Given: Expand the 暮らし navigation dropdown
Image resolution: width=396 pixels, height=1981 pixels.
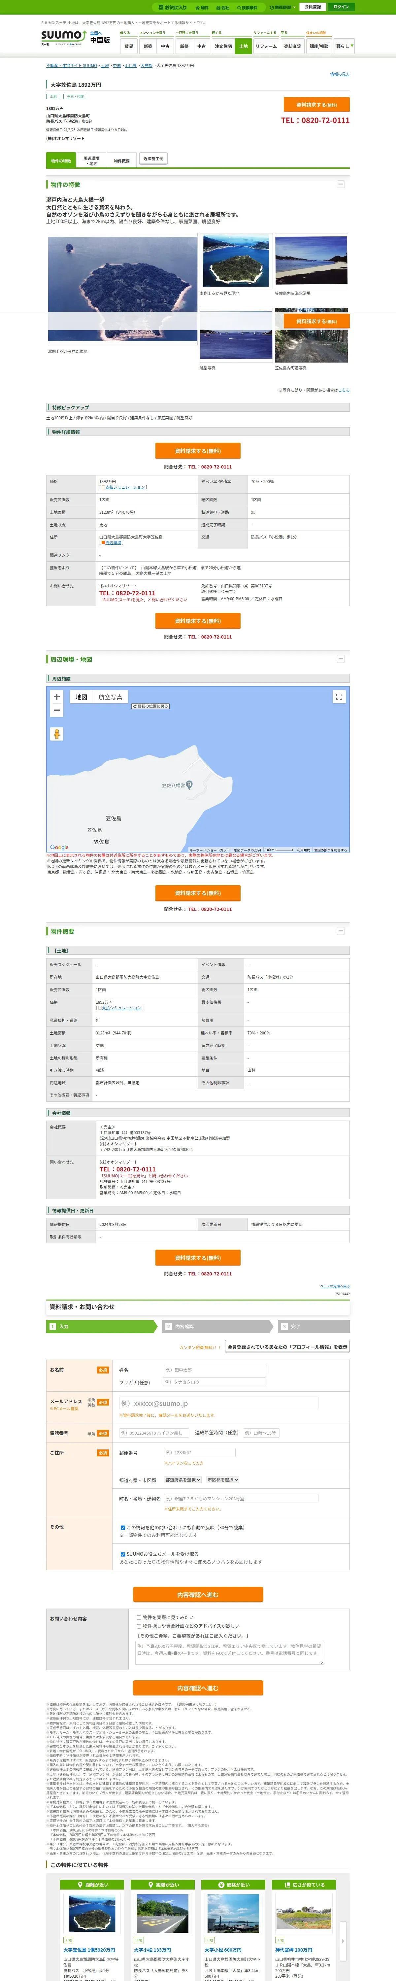Looking at the screenshot, I should click(344, 46).
